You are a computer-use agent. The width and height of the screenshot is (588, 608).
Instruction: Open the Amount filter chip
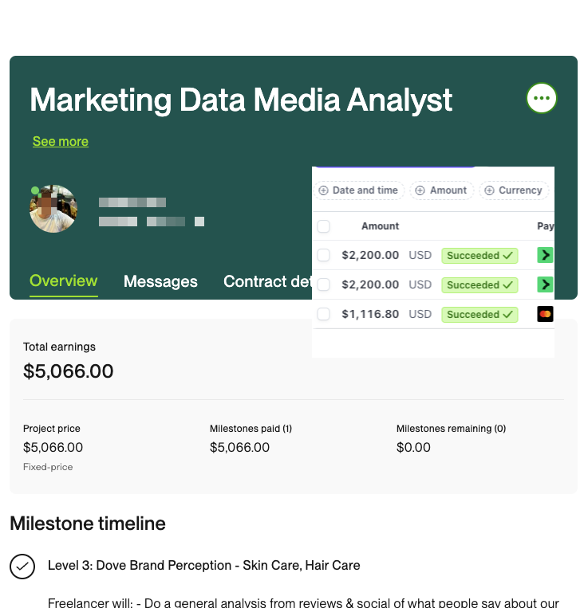pyautogui.click(x=442, y=190)
